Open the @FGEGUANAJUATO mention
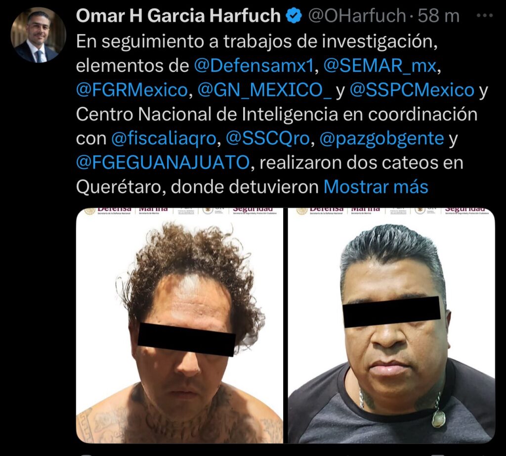 click(x=163, y=162)
